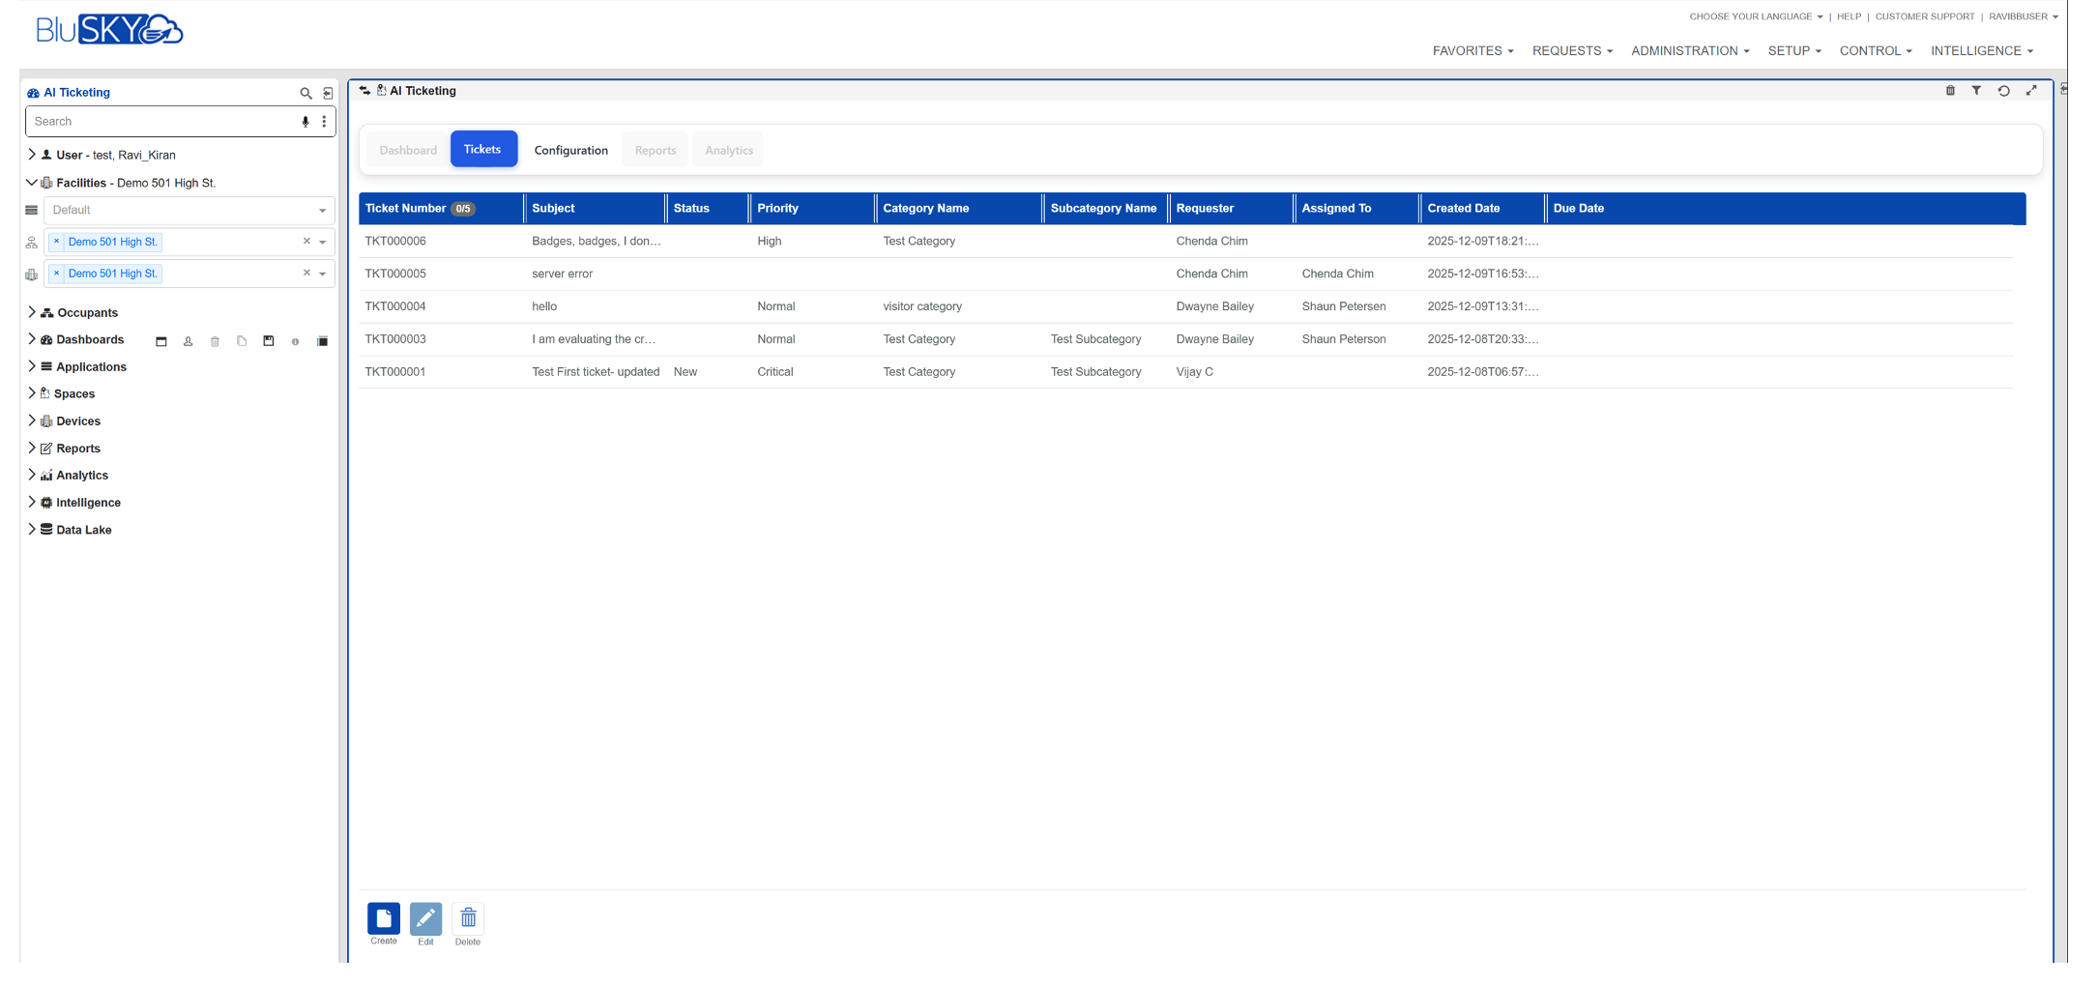2098x986 pixels.
Task: Expand the AI Ticketing panel to fullscreen
Action: click(2031, 91)
